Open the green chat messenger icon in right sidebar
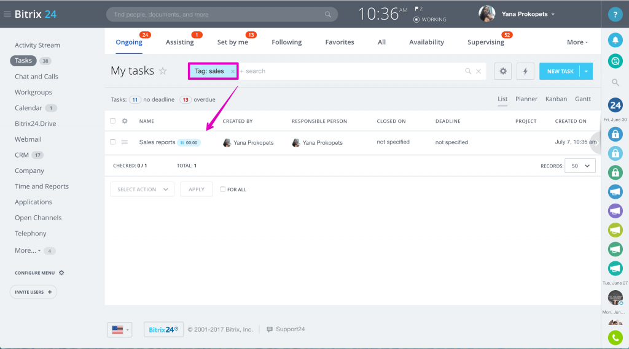Screen dimensions: 629x349 (x=615, y=61)
